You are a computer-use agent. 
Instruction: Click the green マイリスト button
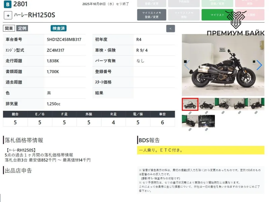pos(217,15)
